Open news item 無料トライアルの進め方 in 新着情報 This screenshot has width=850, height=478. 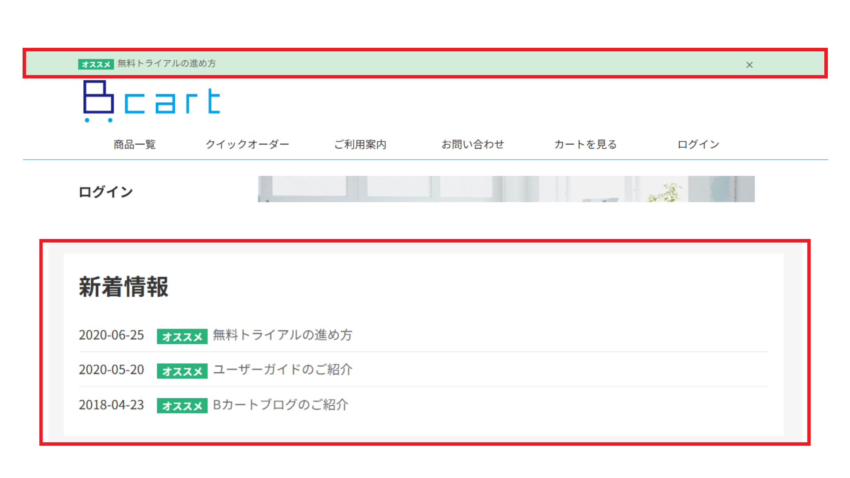click(282, 335)
